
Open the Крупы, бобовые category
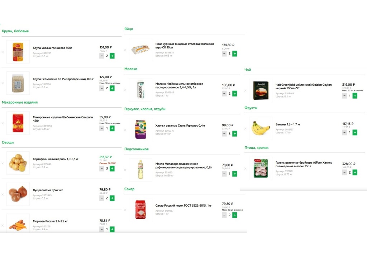pyautogui.click(x=15, y=31)
